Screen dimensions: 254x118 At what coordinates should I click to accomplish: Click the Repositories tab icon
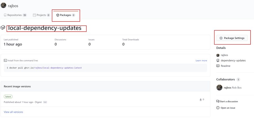(5, 15)
